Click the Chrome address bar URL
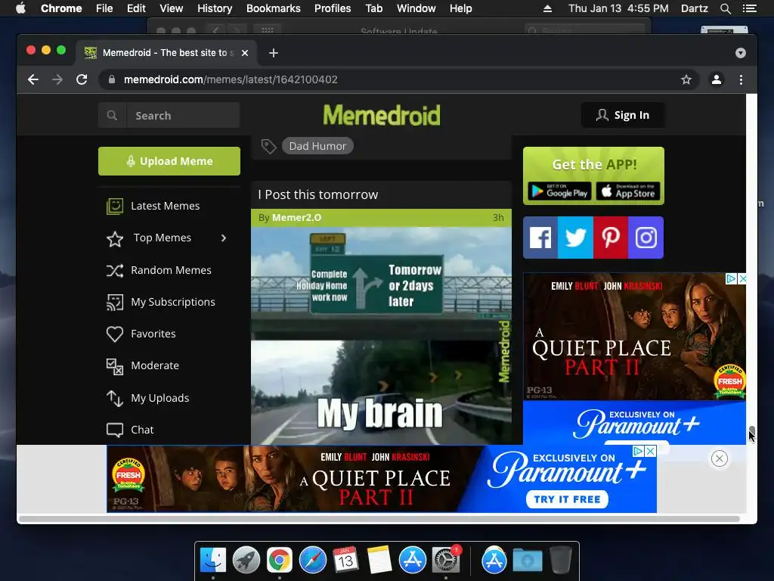 [231, 79]
